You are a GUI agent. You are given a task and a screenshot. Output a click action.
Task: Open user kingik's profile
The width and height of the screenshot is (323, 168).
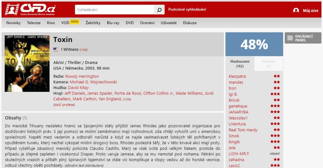[234, 142]
